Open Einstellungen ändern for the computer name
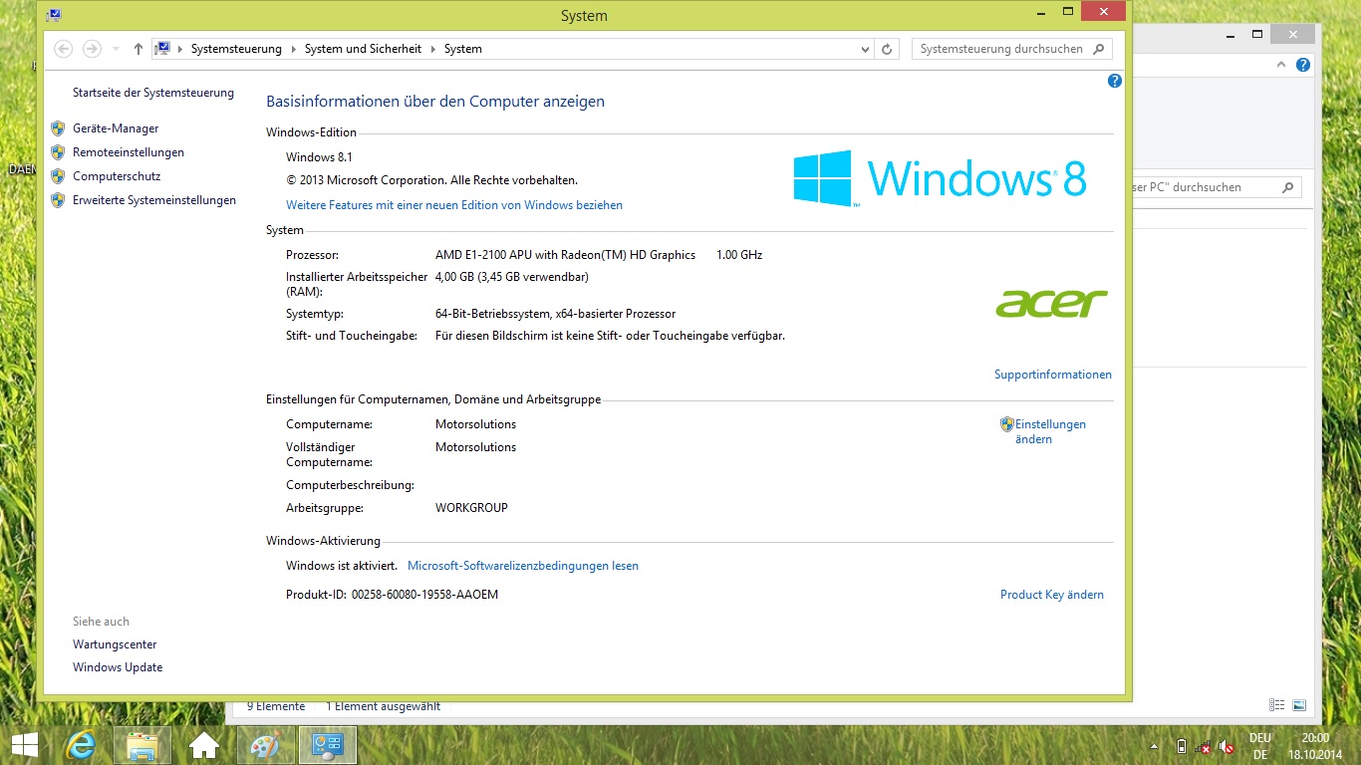 point(1050,431)
